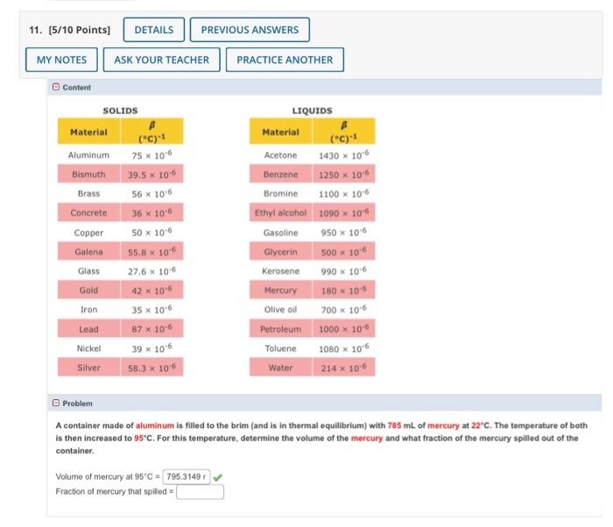
Task: Click the green checkmark beside volume answer
Action: coord(218,477)
